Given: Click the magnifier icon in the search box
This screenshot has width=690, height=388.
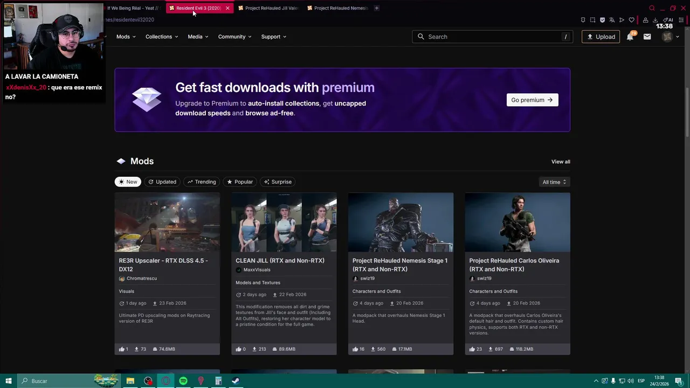Looking at the screenshot, I should click(x=421, y=37).
